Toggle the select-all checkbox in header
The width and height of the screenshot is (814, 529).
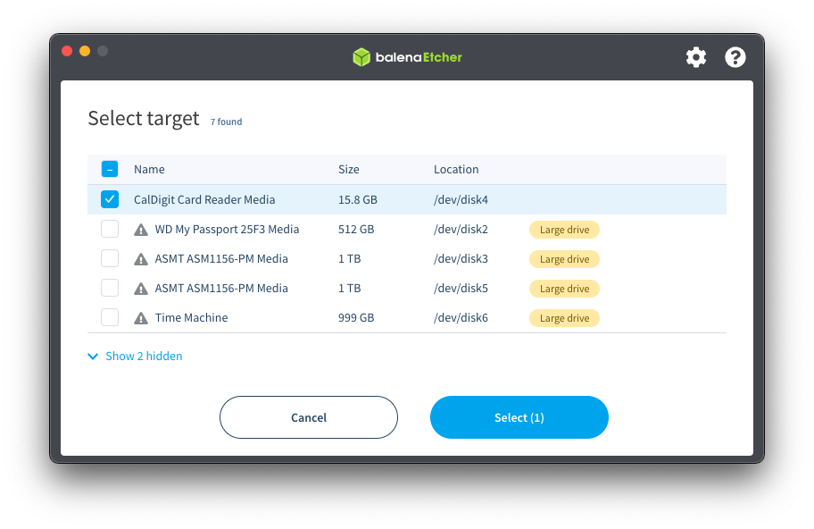(110, 169)
